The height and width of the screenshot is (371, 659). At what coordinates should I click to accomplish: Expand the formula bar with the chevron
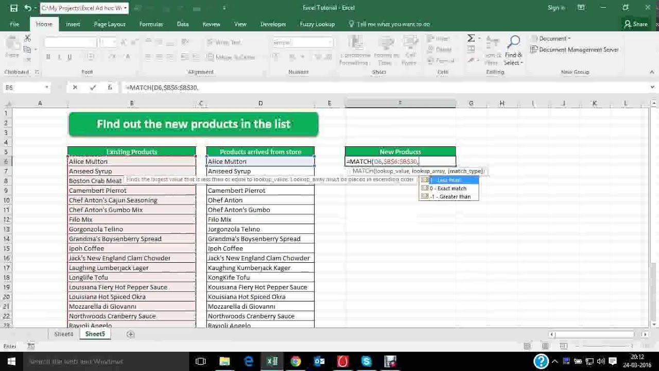[652, 88]
